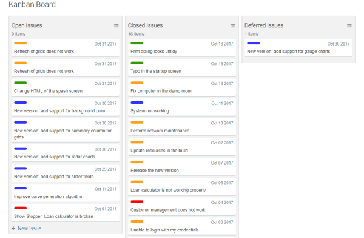Collapse the Open Issues column using its header icon
Screen dimensions: 364x238
(x=116, y=25)
